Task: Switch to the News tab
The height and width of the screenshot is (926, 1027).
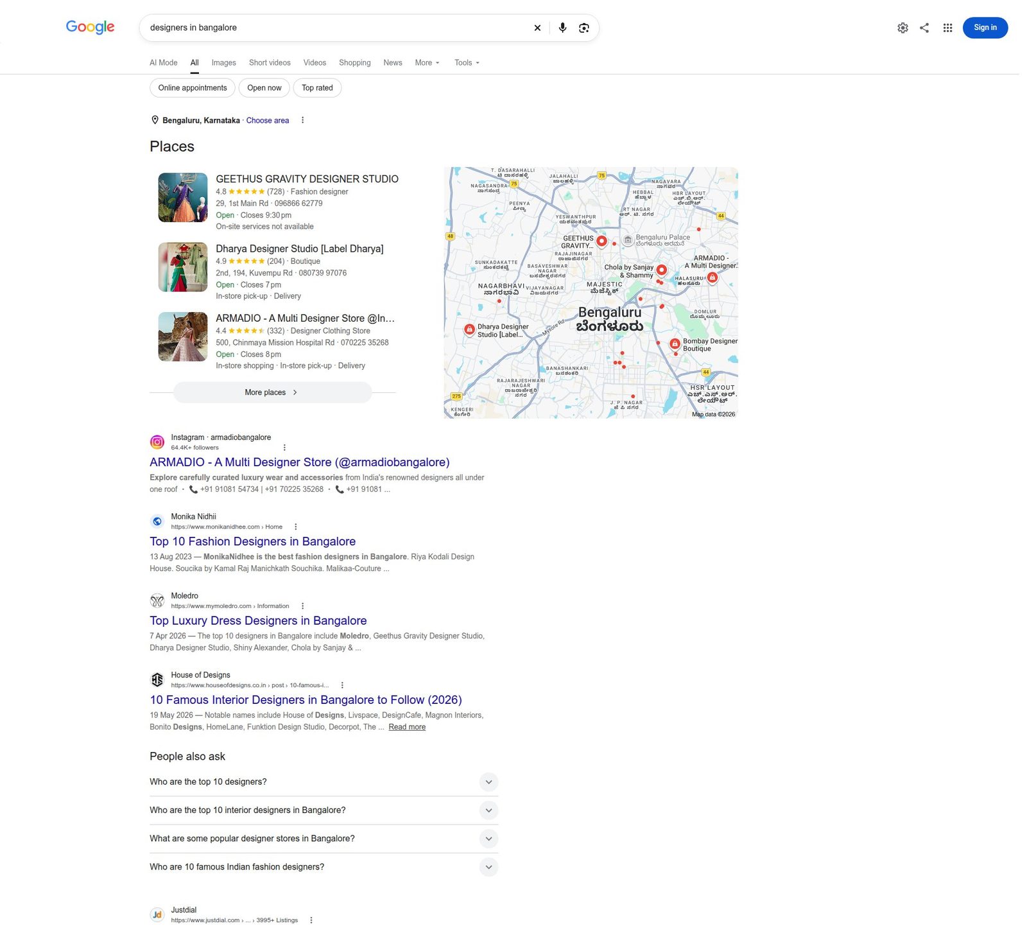Action: 393,62
